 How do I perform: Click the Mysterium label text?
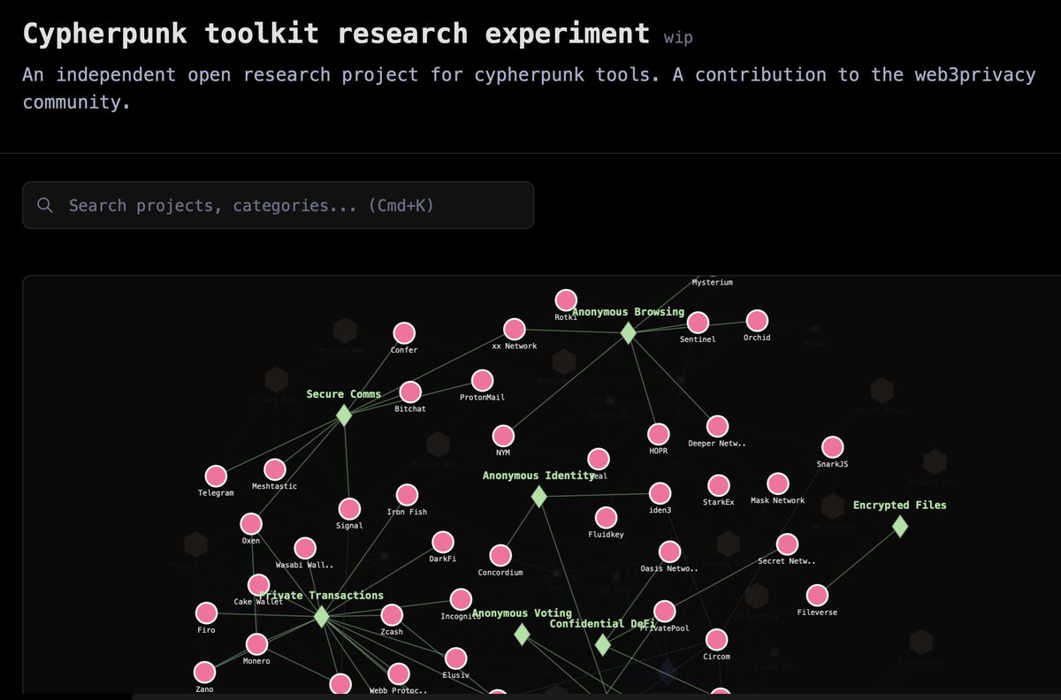(712, 283)
